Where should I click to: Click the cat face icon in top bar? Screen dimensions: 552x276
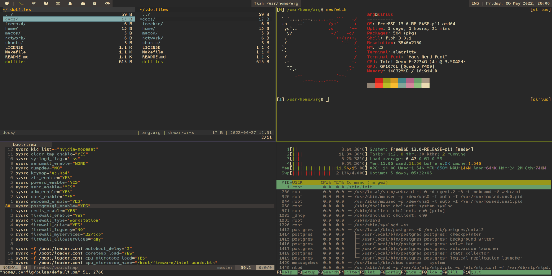(6, 3)
